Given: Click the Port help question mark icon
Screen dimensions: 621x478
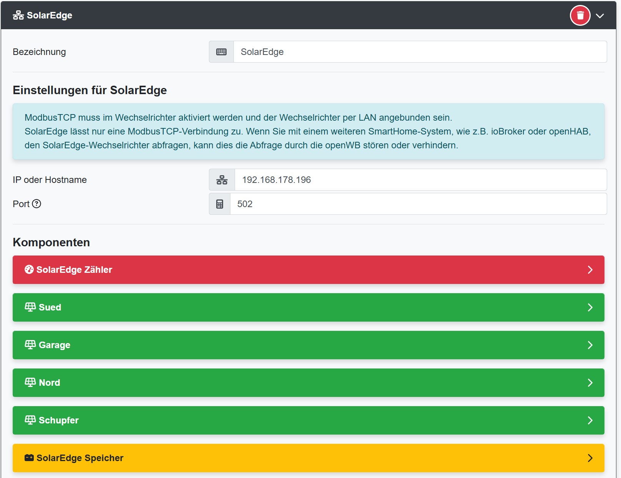Looking at the screenshot, I should [36, 204].
